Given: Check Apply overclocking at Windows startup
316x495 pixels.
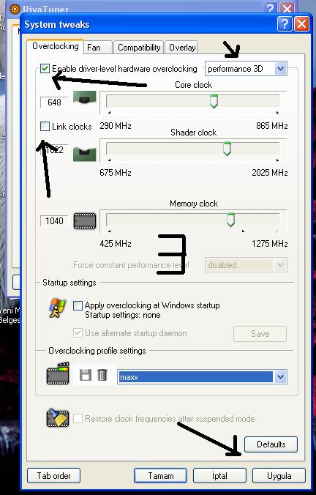Looking at the screenshot, I should [78, 305].
